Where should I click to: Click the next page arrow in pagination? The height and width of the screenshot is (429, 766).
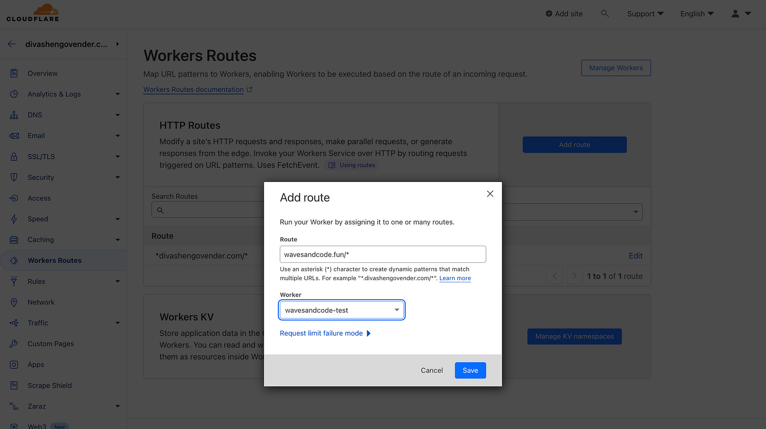[574, 276]
